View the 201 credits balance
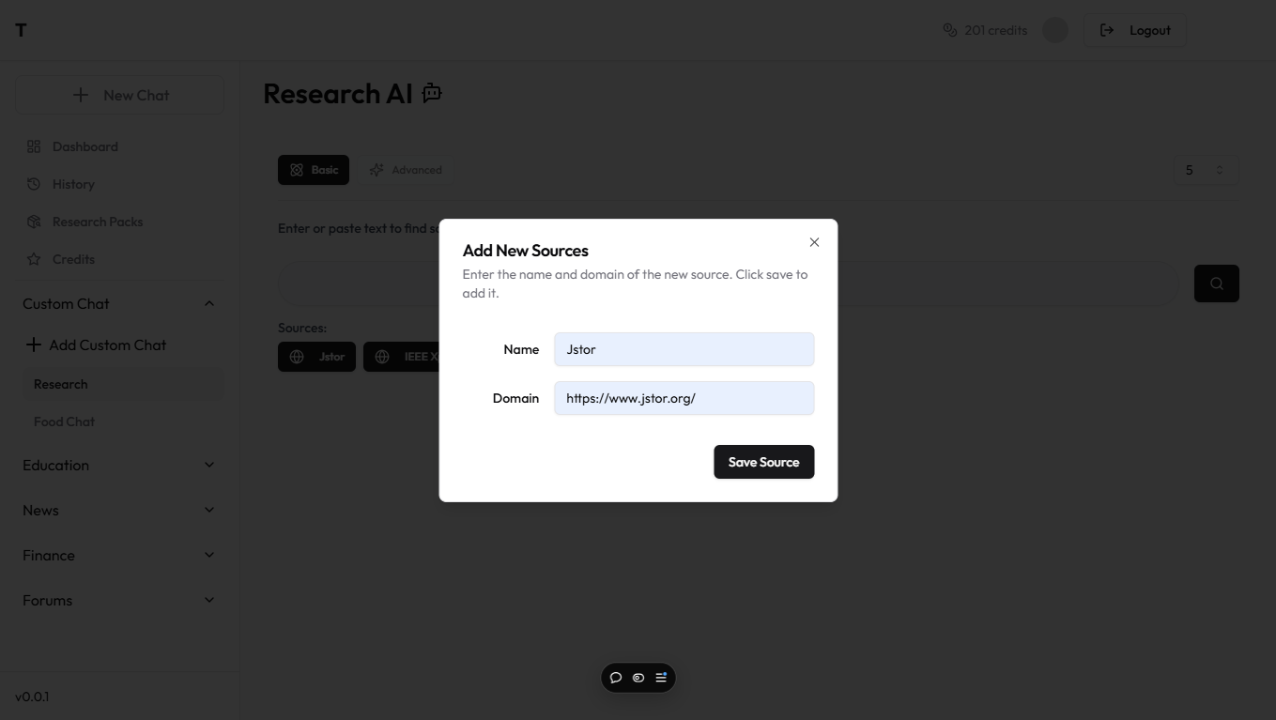Image resolution: width=1276 pixels, height=720 pixels. [995, 30]
